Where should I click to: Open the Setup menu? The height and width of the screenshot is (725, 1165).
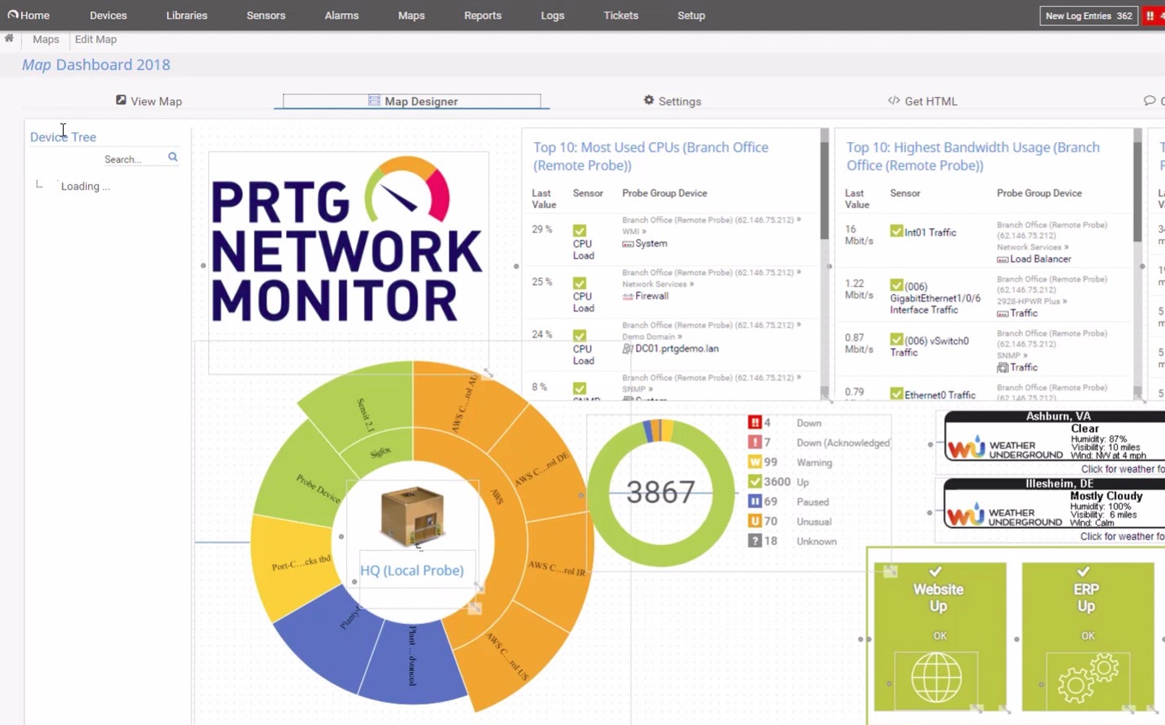click(x=691, y=15)
